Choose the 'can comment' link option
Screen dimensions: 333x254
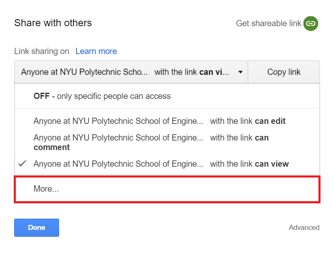(167, 142)
